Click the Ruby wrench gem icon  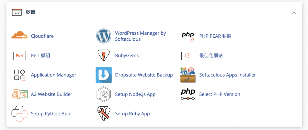[104, 114]
